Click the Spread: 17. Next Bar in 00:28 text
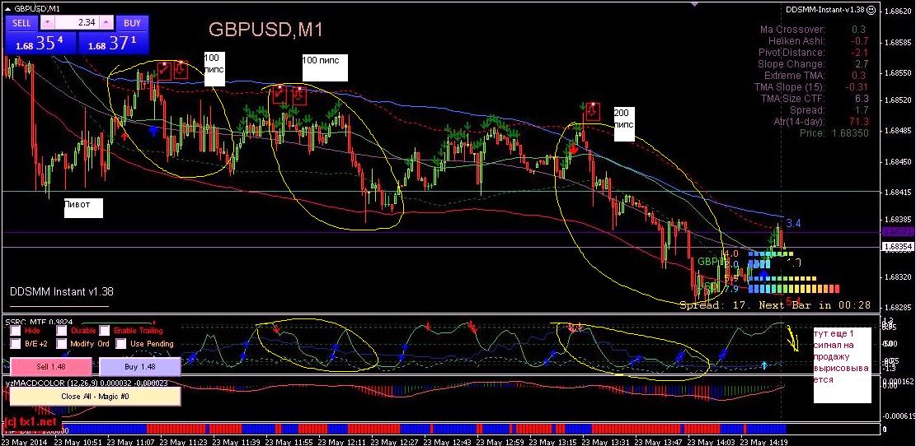Screen dimensions: 916x446 click(775, 305)
